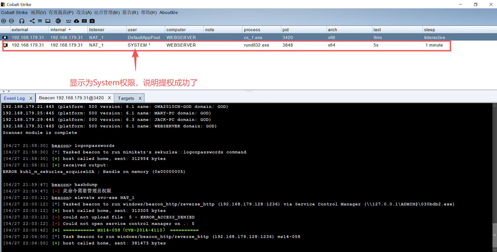Open the 报告(R) menu

point(130,12)
